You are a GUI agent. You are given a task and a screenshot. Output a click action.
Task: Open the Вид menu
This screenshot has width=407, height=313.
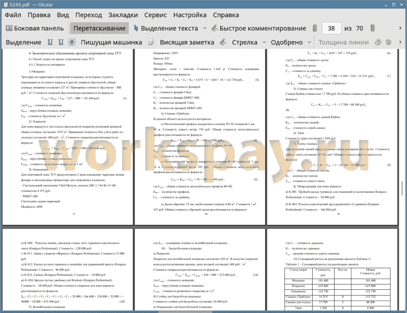click(x=63, y=15)
